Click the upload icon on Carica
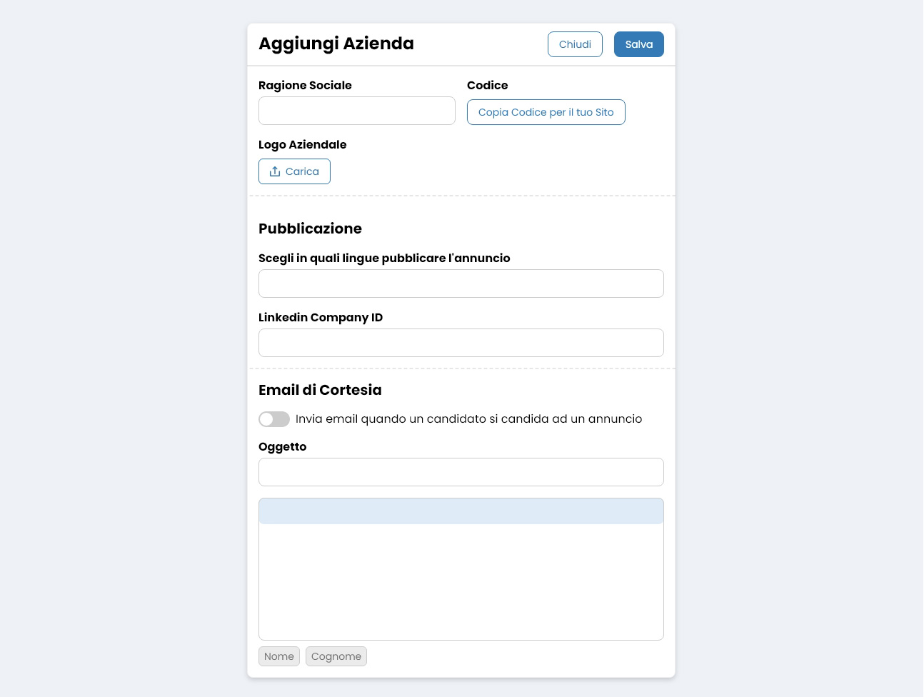The height and width of the screenshot is (697, 924). pyautogui.click(x=275, y=171)
